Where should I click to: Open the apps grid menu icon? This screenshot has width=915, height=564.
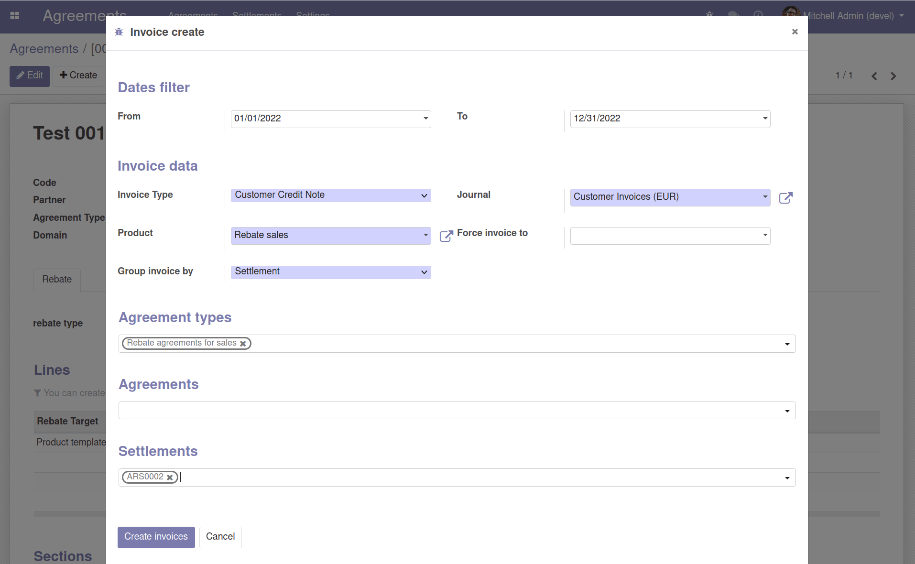pyautogui.click(x=15, y=16)
